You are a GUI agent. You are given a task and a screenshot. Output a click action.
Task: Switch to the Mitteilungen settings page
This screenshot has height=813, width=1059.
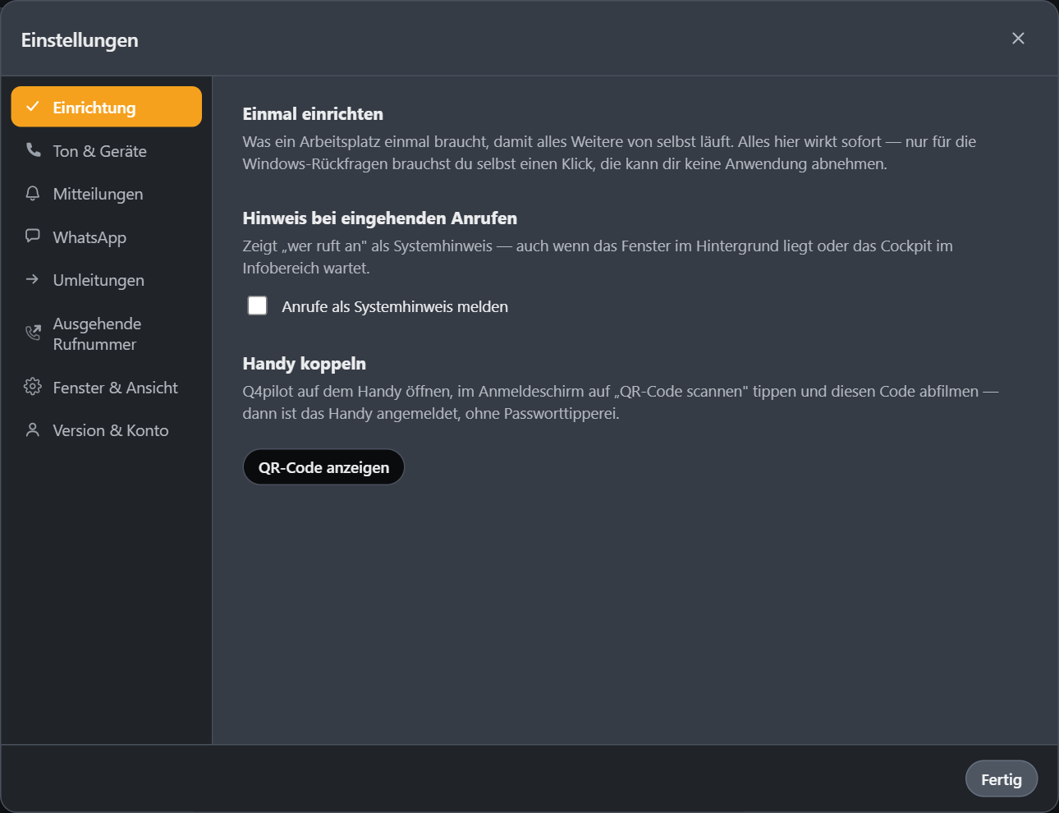click(107, 194)
